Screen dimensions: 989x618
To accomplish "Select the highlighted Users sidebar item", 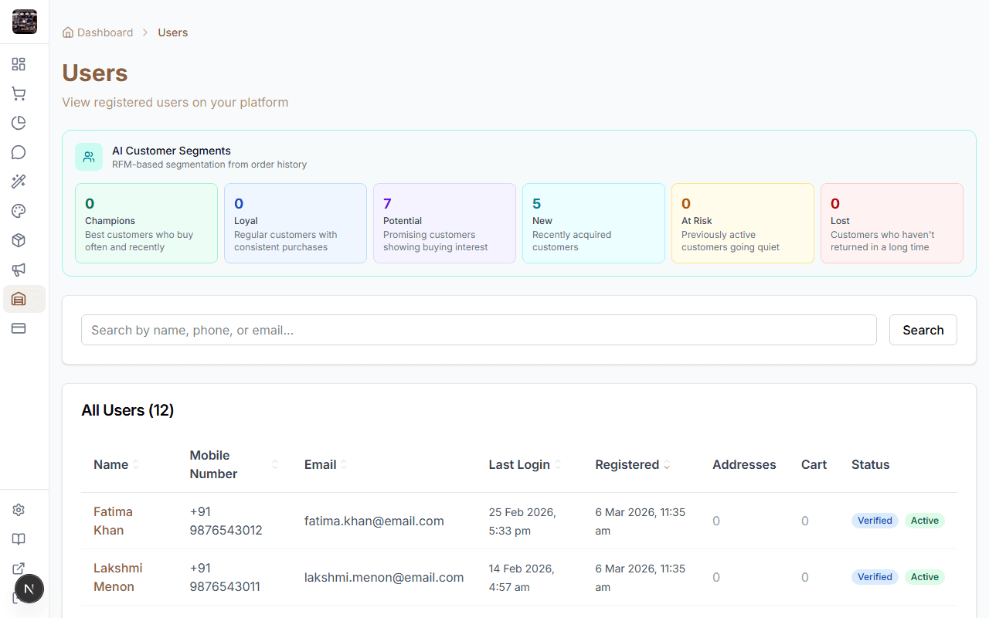I will coord(19,299).
